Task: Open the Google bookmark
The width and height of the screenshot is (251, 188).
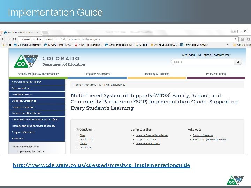Action: point(141,45)
